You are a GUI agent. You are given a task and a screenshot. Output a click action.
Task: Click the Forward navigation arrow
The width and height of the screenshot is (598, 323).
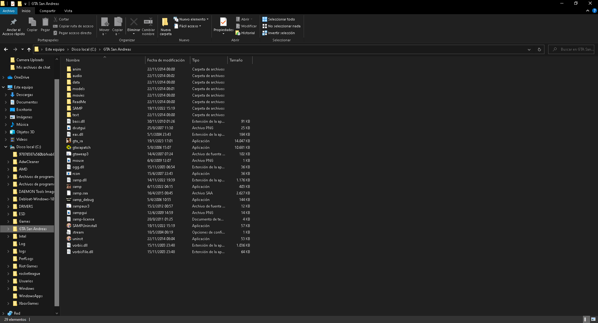(x=15, y=49)
